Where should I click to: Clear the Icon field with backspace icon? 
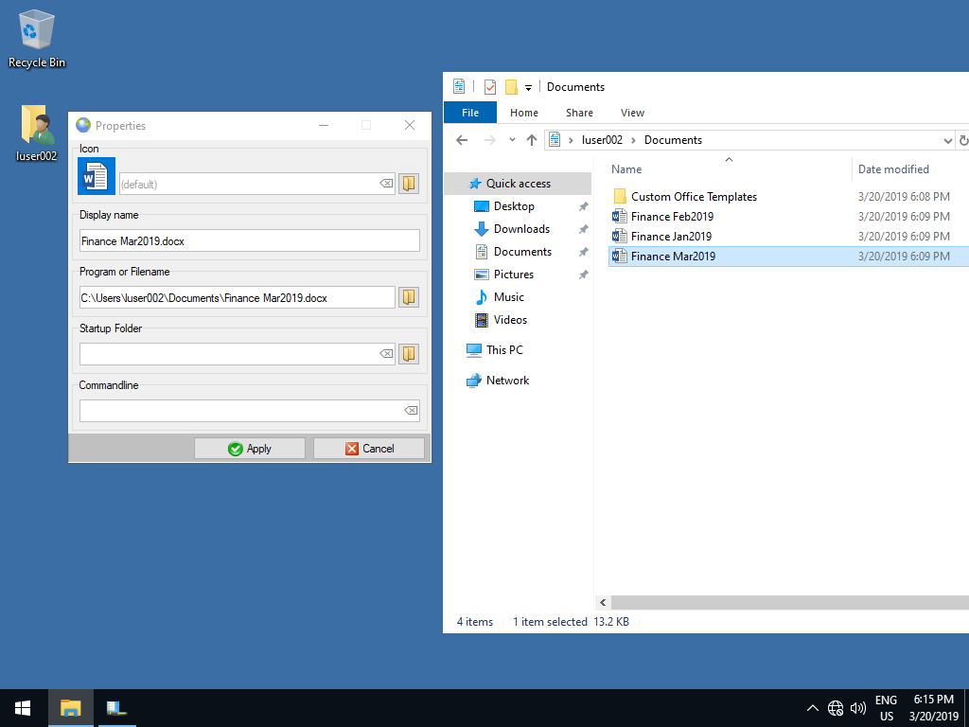[x=386, y=184]
